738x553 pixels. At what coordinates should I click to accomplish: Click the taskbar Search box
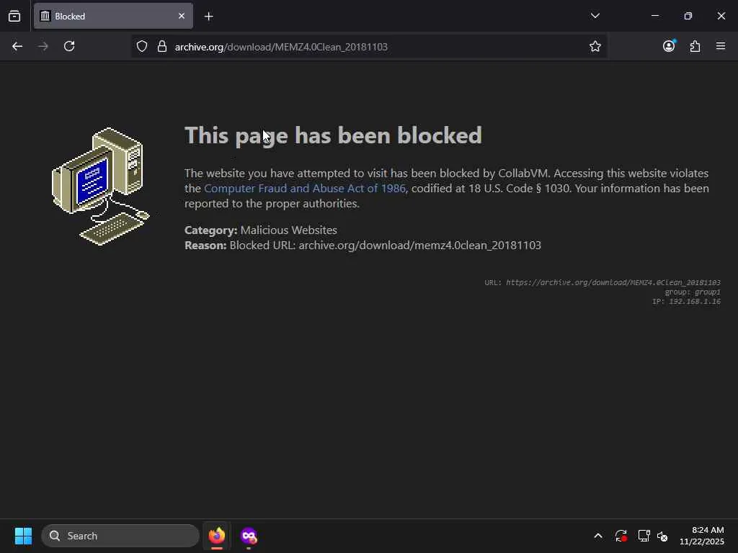120,536
